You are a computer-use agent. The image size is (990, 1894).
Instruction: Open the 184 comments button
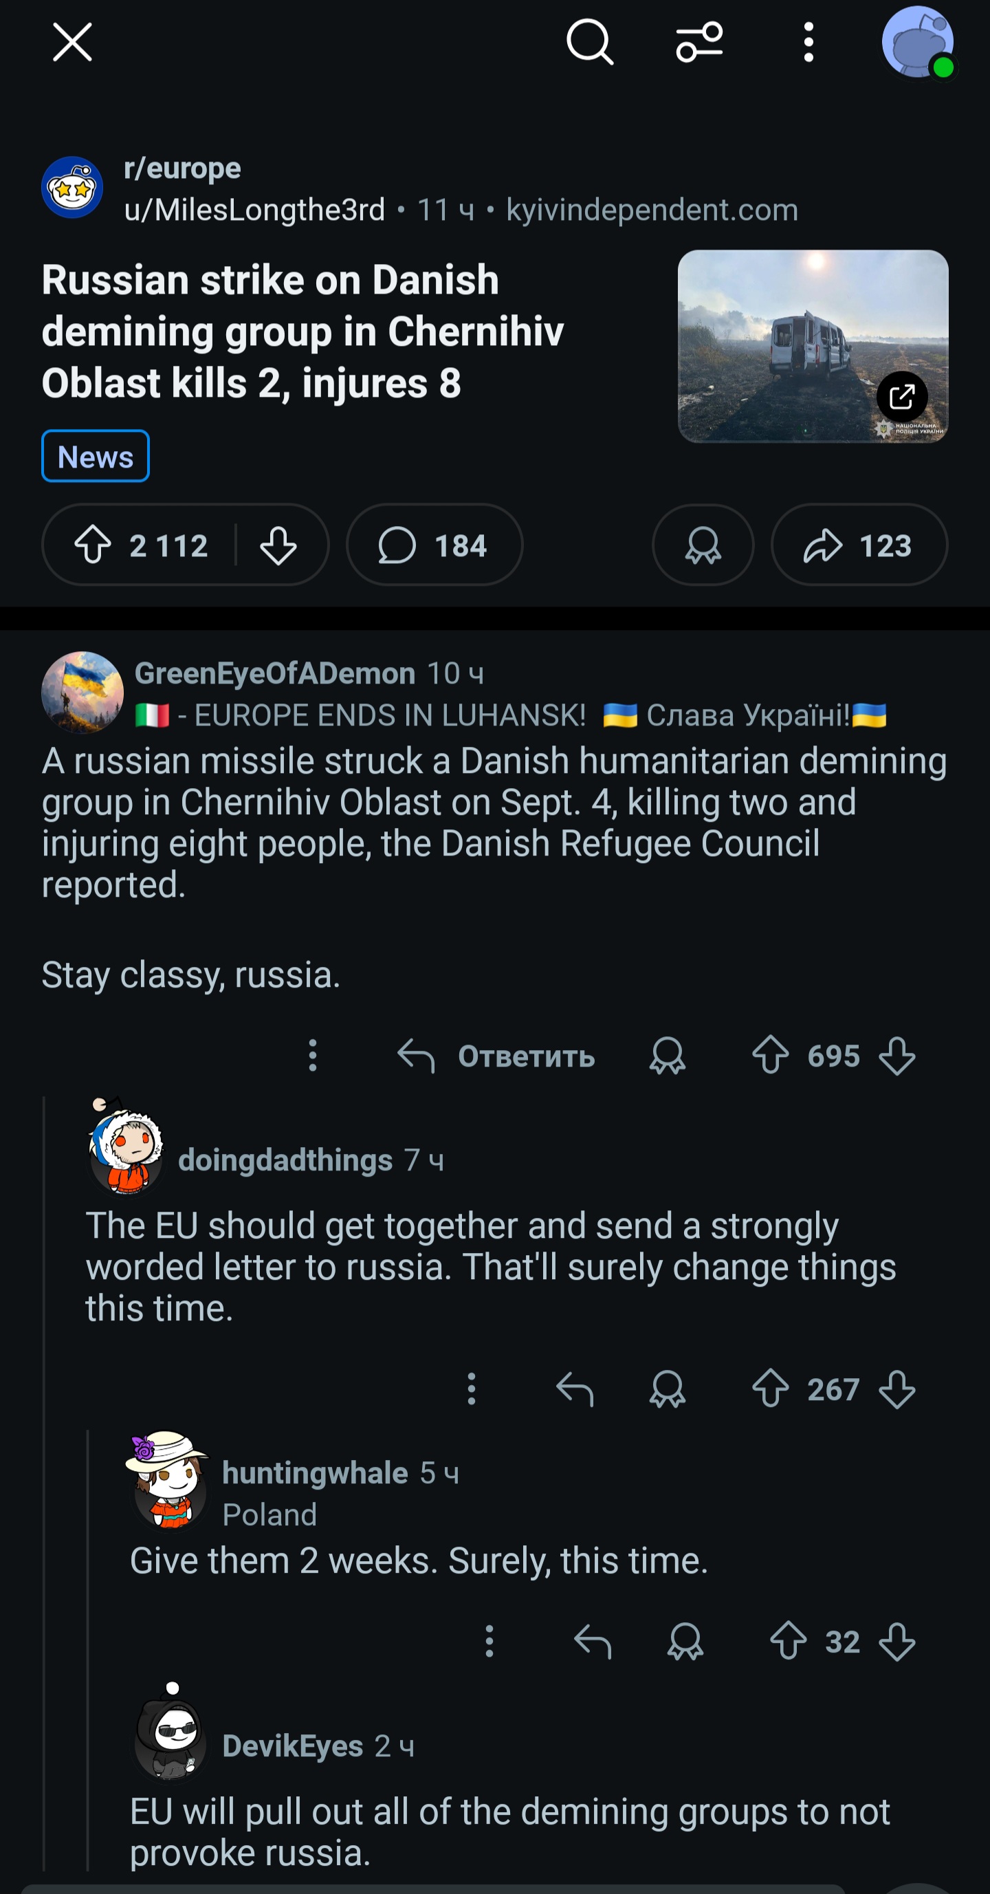point(434,545)
